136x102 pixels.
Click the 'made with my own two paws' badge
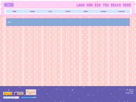point(19,93)
